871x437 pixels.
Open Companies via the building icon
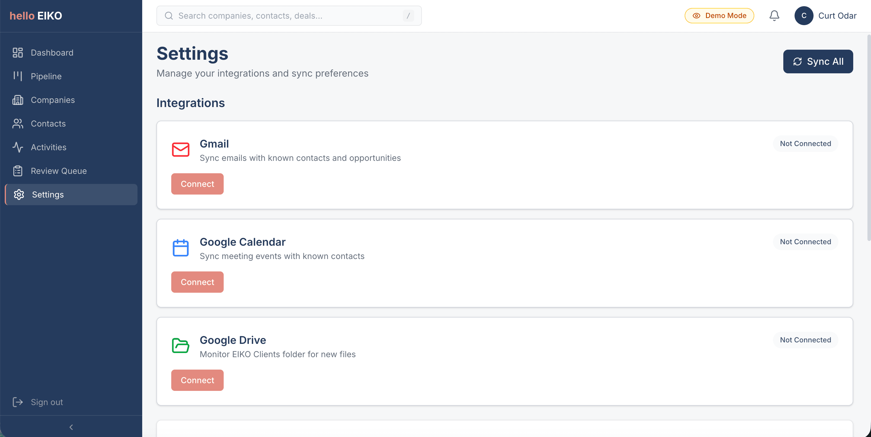(18, 100)
